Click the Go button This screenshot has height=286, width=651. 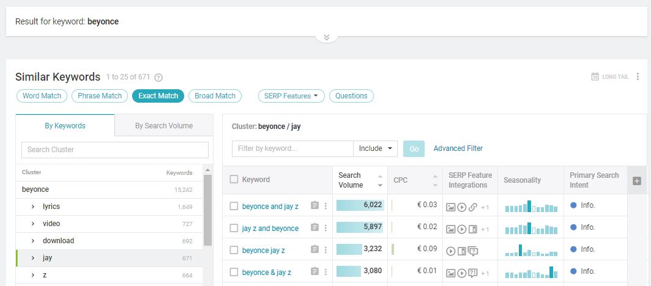tap(414, 148)
